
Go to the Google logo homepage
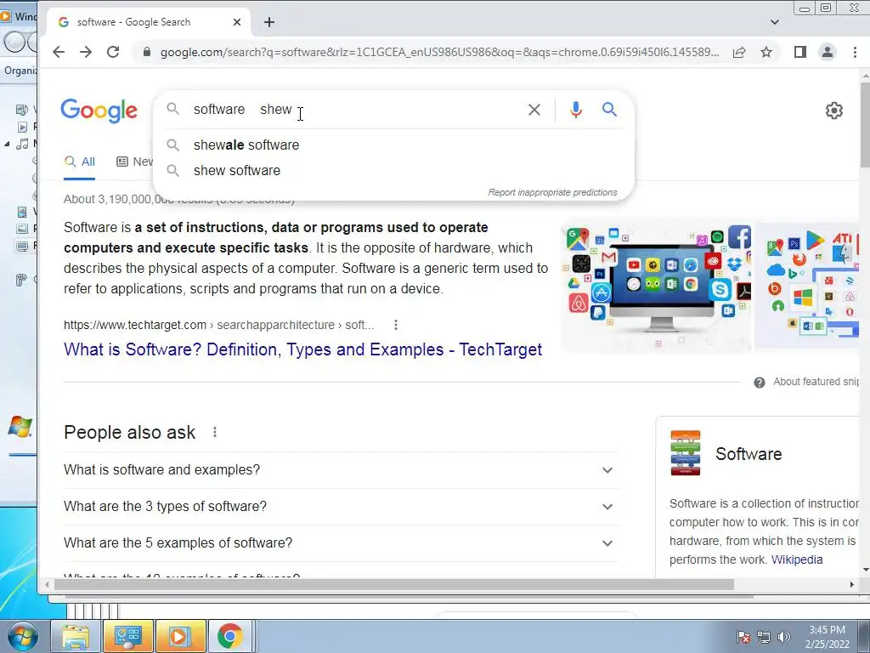(x=99, y=111)
